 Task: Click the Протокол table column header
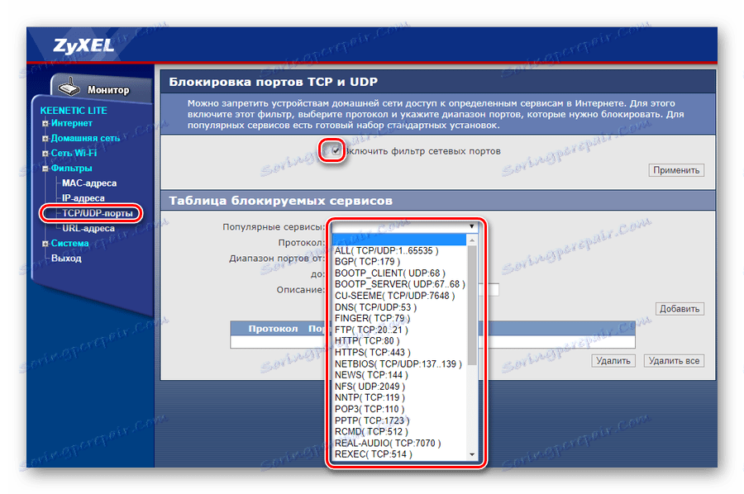[273, 329]
